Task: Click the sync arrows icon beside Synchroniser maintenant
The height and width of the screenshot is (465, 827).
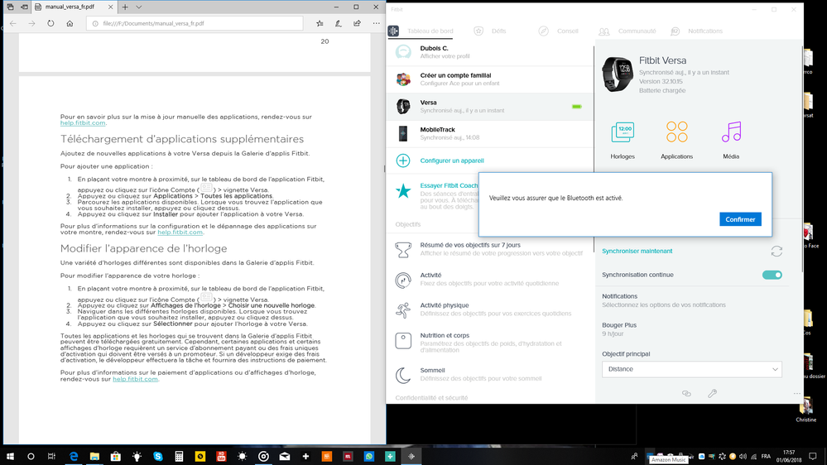Action: (x=777, y=252)
